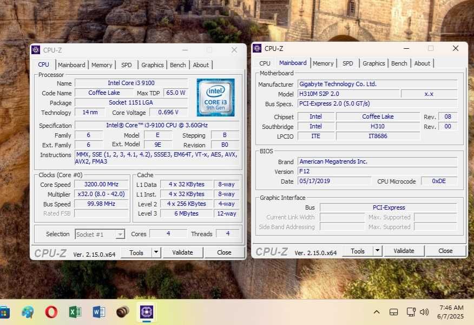The width and height of the screenshot is (474, 325).
Task: Click the Bus Speed value 99.98 MHz
Action: click(x=101, y=204)
